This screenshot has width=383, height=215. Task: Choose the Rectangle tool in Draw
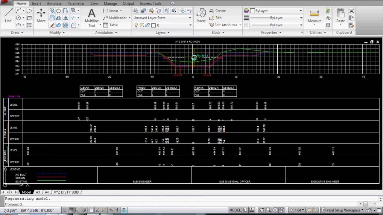29,18
